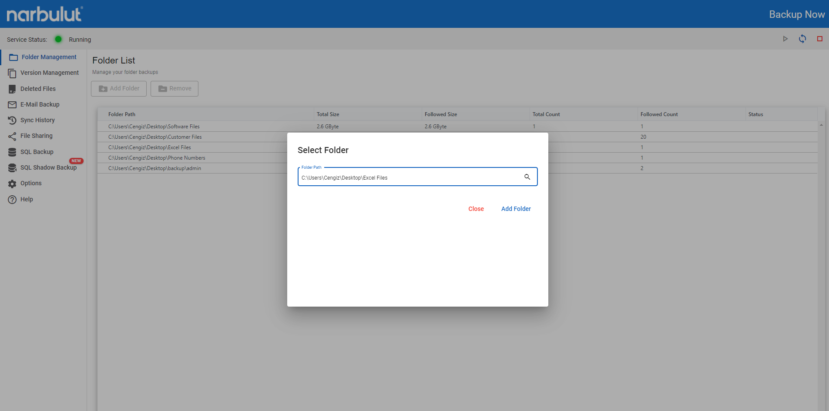Click the red stop service icon

(819, 39)
